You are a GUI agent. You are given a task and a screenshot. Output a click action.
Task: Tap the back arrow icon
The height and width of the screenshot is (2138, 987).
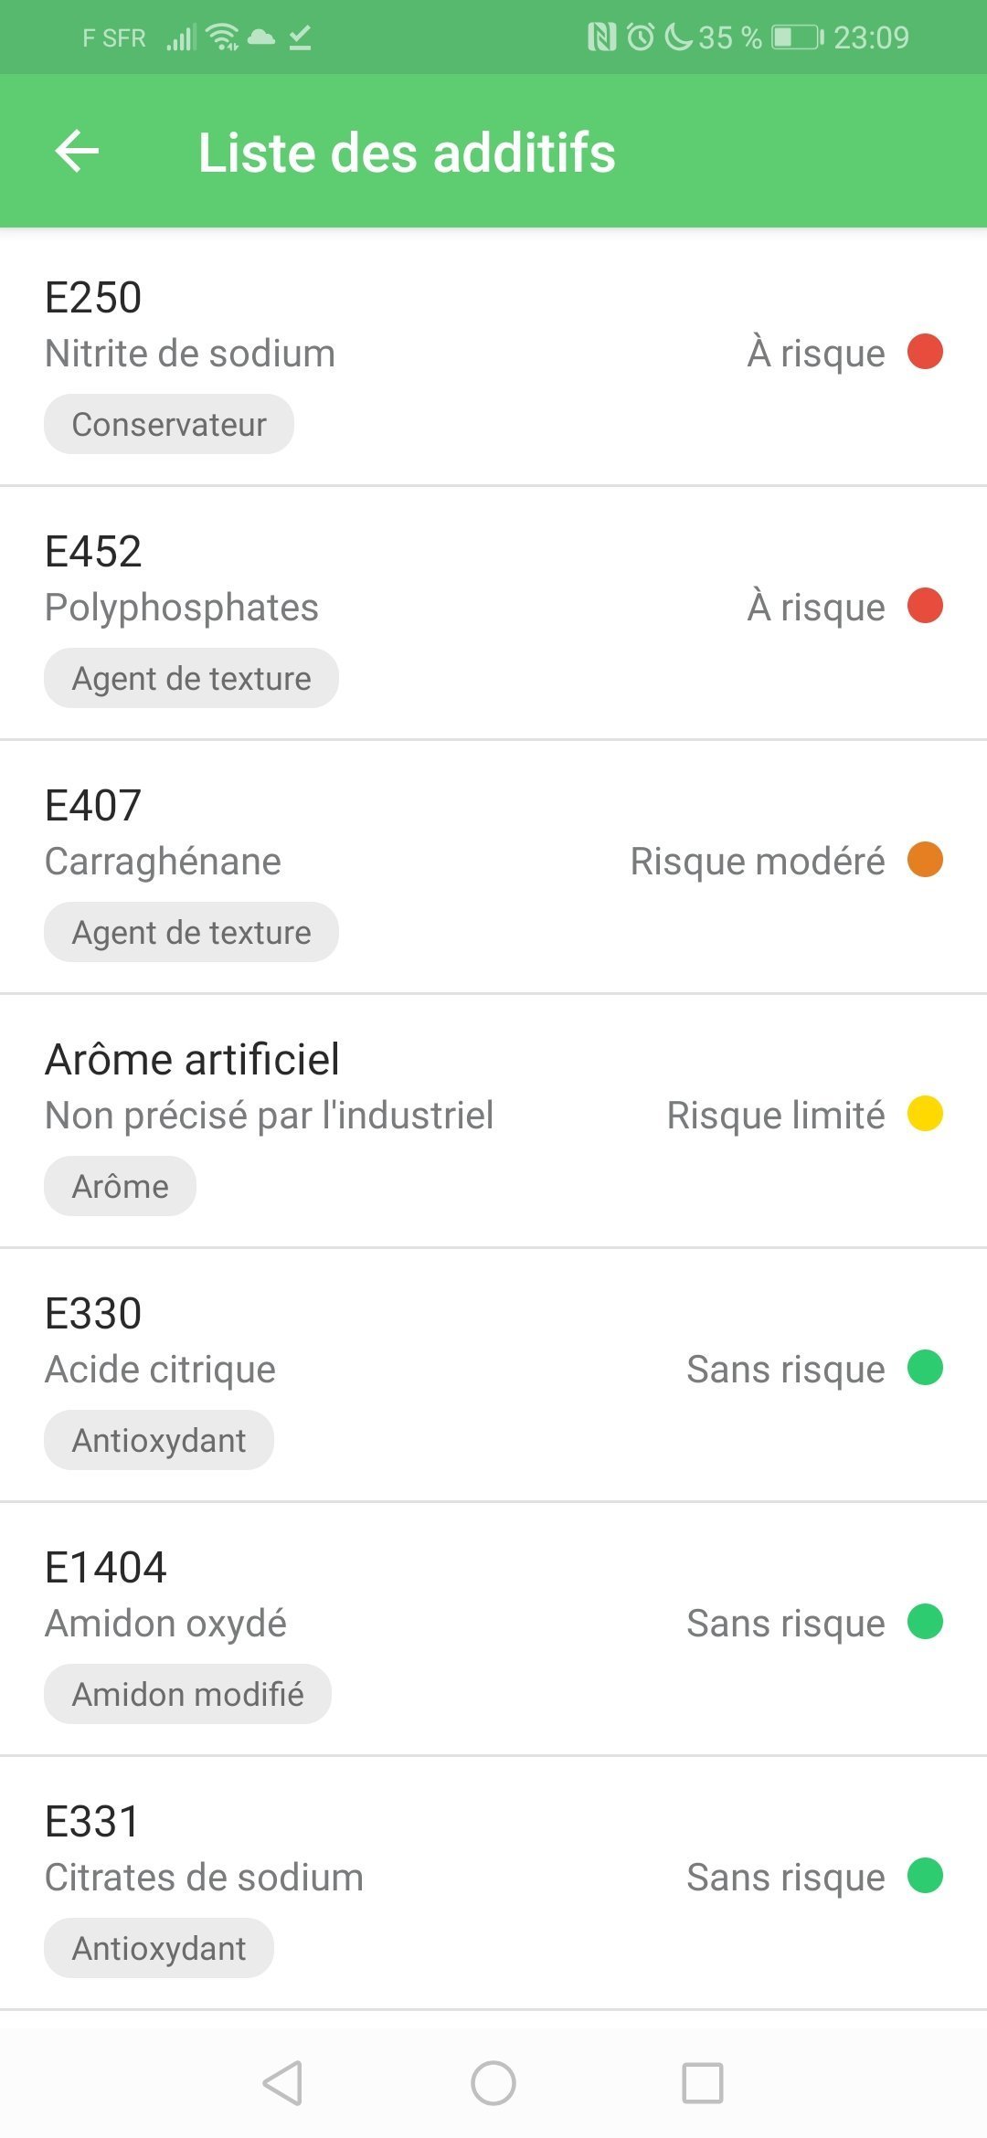click(77, 151)
